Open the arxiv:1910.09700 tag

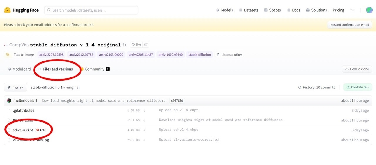tap(170, 55)
